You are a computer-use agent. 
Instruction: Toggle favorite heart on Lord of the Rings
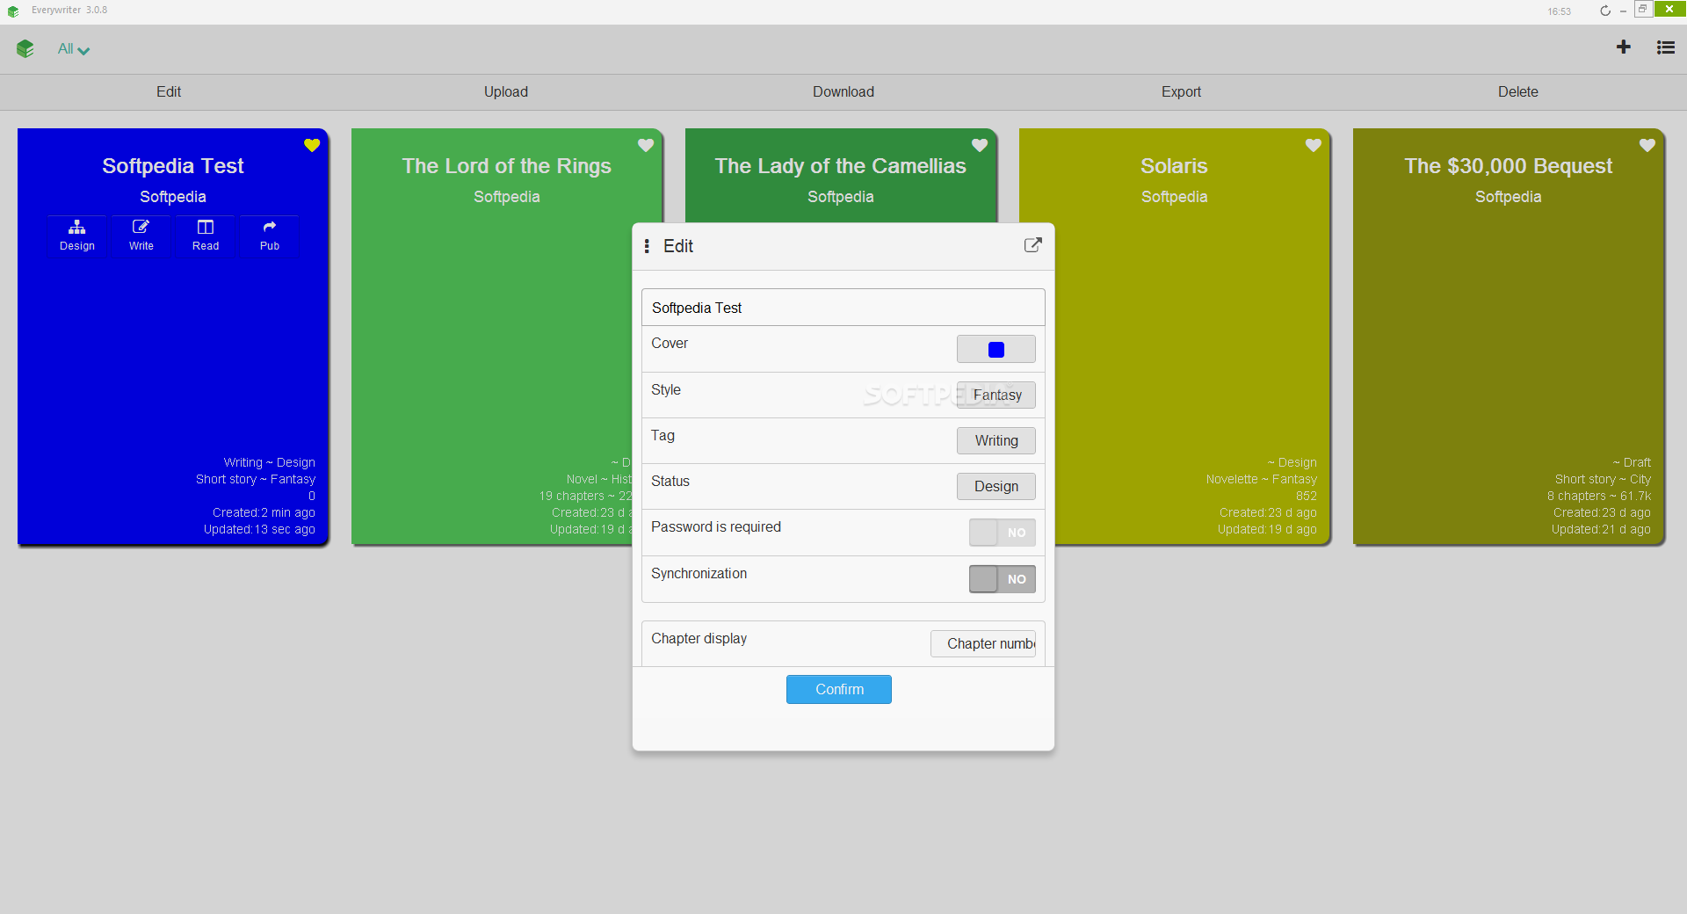click(x=646, y=145)
